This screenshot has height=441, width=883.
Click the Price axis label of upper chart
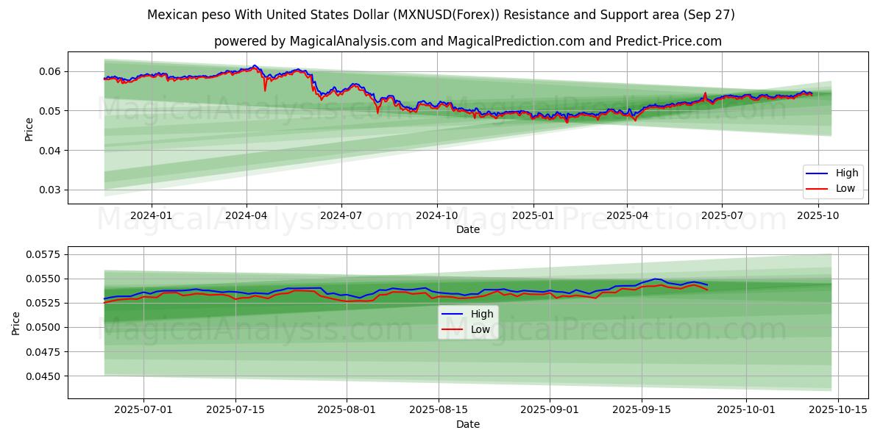[x=29, y=128]
